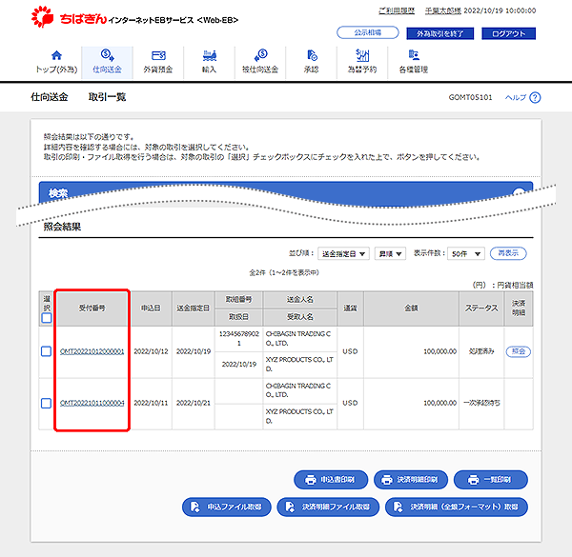Click file icon on 決済明細(全銀フォーマット)取得 button
This screenshot has height=557, width=572.
(x=398, y=507)
